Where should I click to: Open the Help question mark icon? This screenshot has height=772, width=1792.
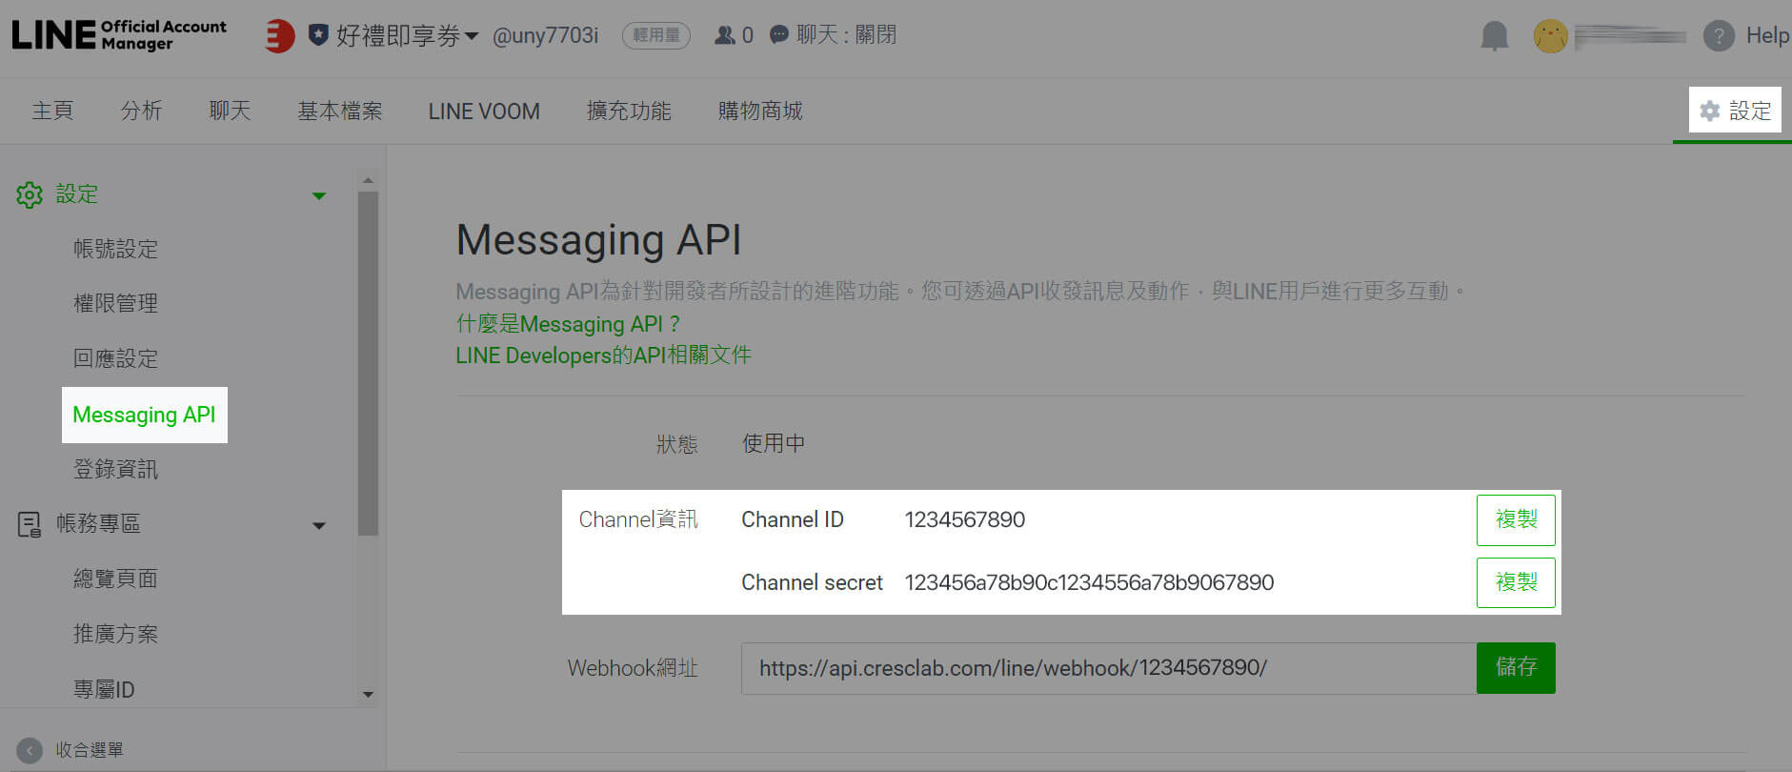pyautogui.click(x=1719, y=36)
